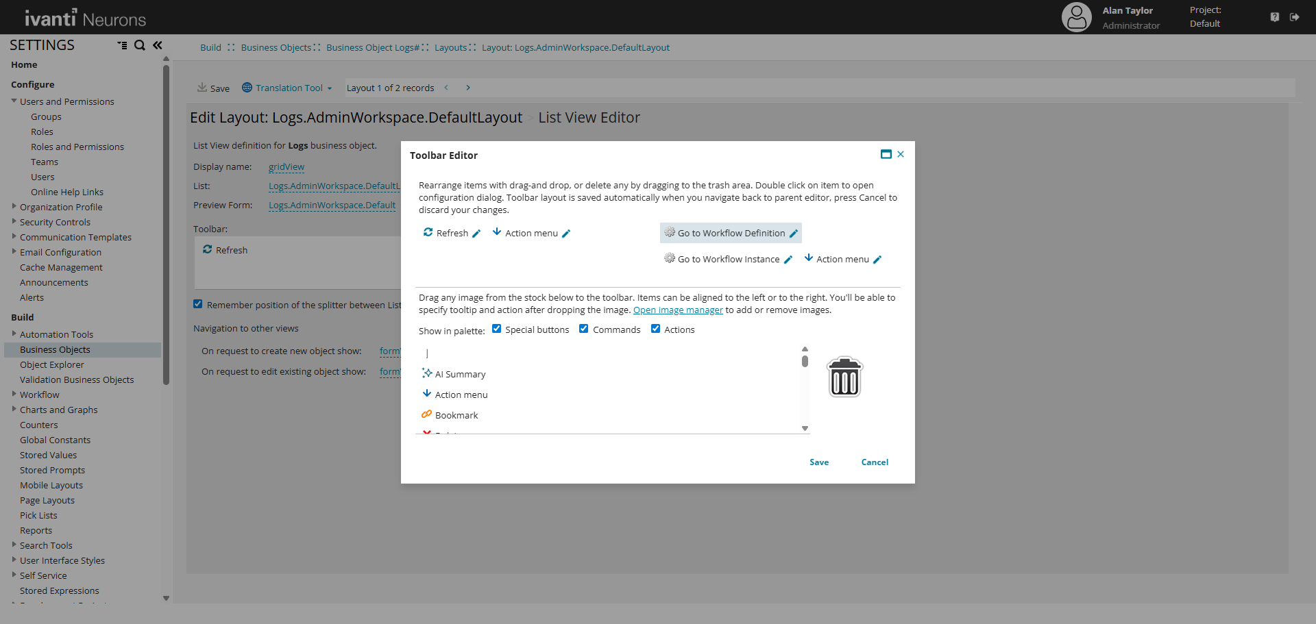Expand the Workflow section in the sidebar
1316x624 pixels.
point(14,395)
